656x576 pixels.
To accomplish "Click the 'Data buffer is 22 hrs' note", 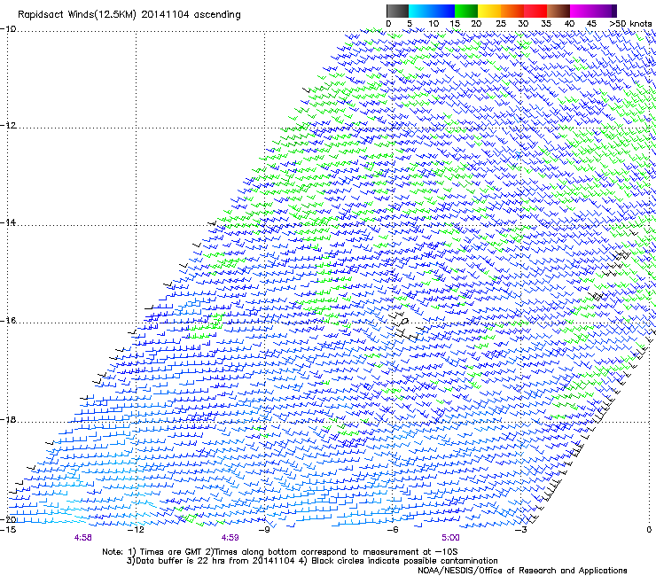I will [x=211, y=561].
